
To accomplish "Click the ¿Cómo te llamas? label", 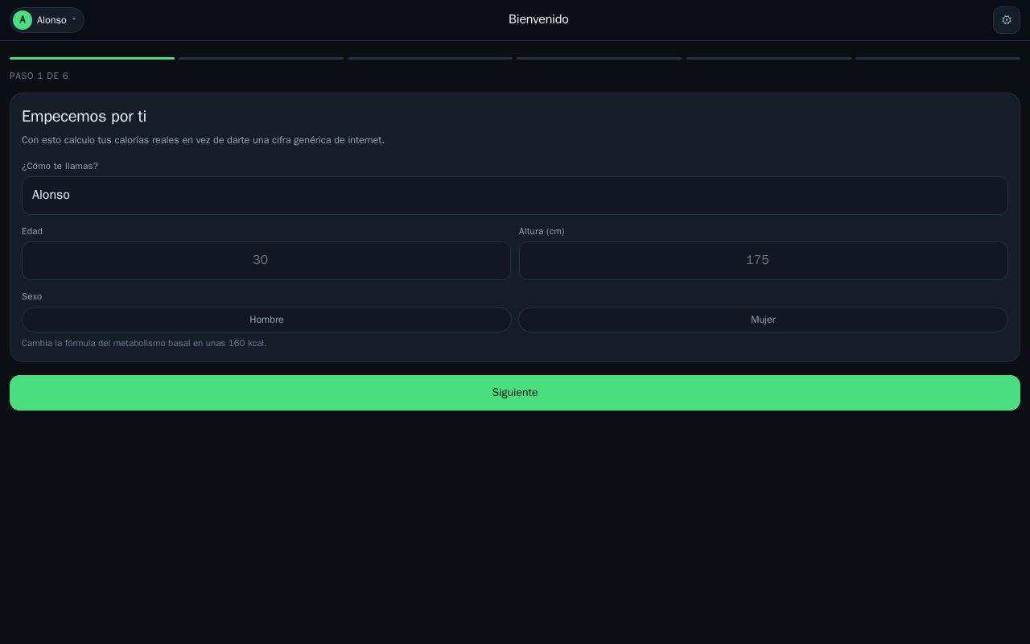I will 60,166.
